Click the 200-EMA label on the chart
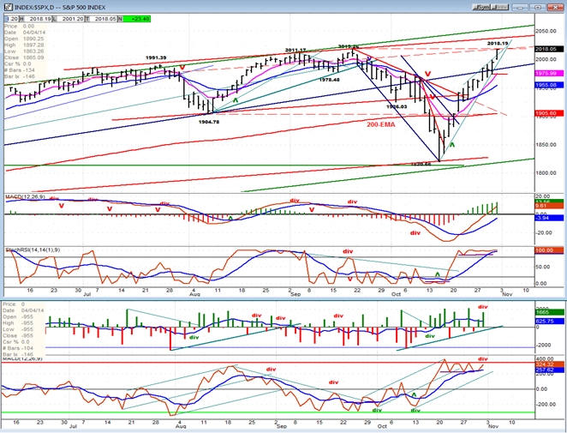The height and width of the screenshot is (433, 567). [381, 124]
